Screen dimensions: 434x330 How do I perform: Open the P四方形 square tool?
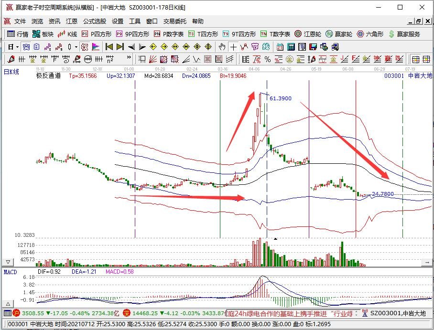[97, 34]
